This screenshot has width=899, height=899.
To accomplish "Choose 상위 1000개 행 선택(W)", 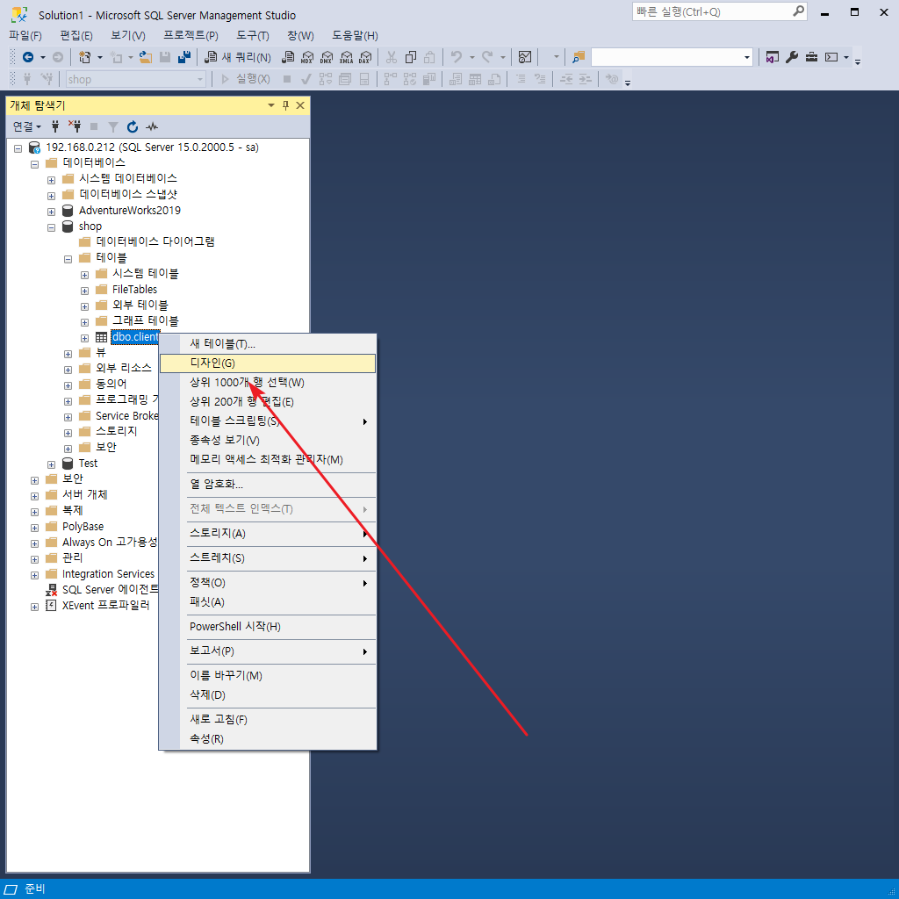I will point(268,383).
